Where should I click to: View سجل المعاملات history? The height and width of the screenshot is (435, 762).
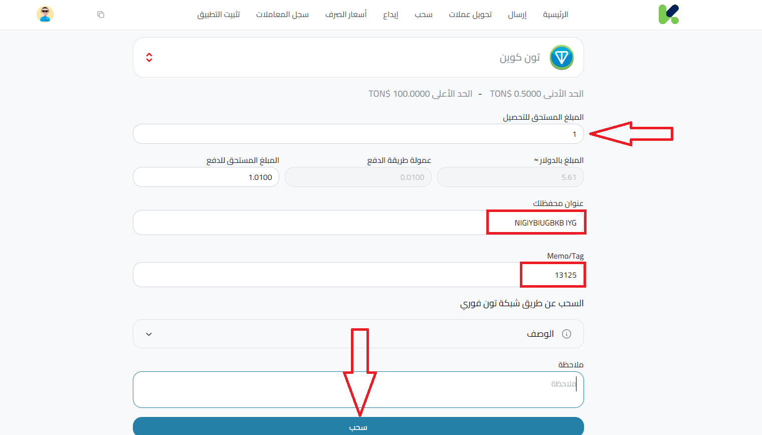click(282, 15)
